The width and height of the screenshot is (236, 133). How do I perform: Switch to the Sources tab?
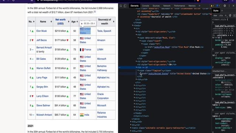156,6
